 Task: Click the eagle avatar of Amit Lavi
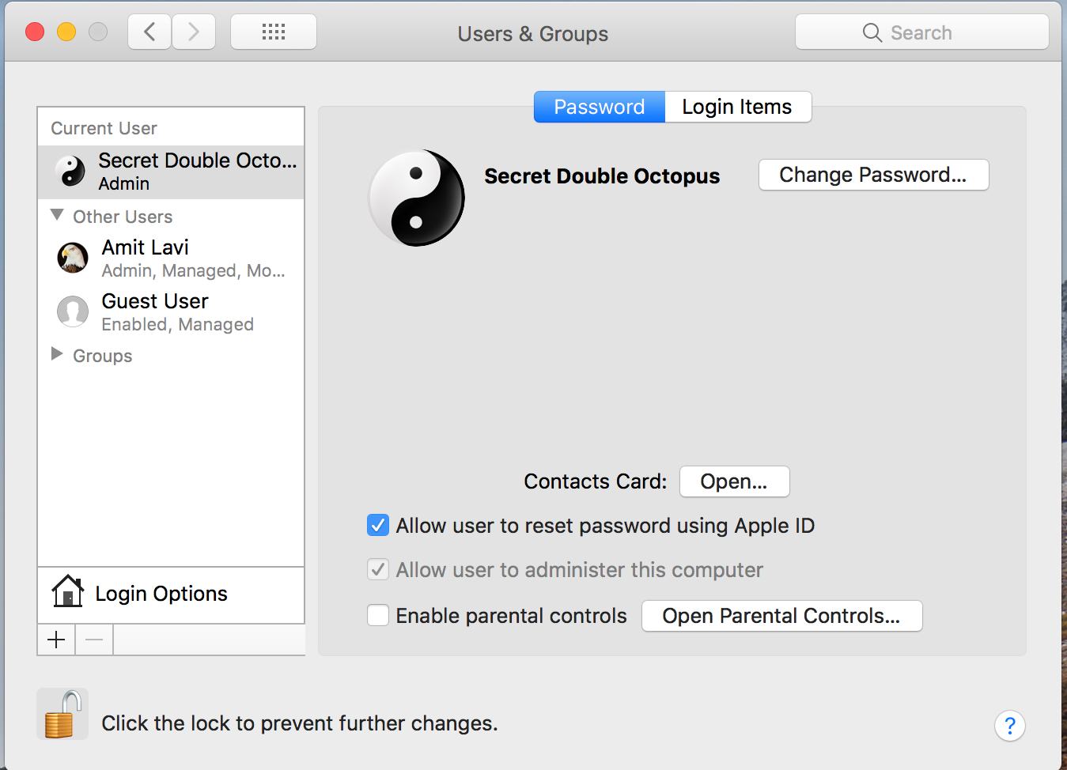coord(73,258)
